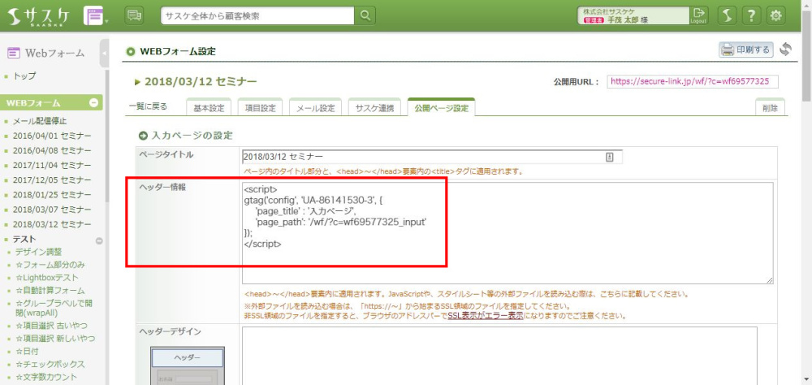Open the Saaske S icon button
812x385 pixels.
coord(727,15)
